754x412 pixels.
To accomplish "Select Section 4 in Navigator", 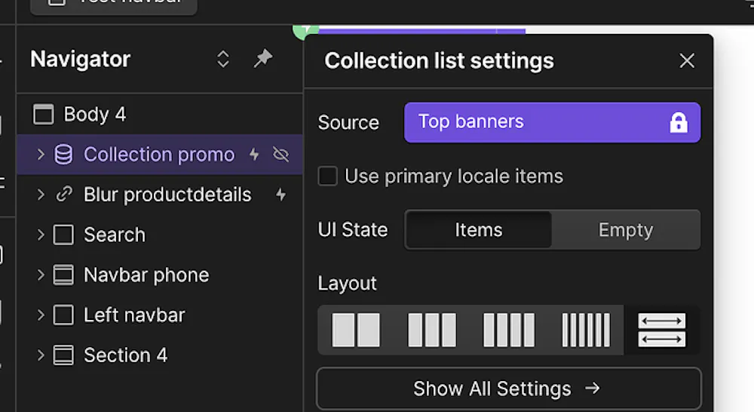I will [x=160, y=355].
